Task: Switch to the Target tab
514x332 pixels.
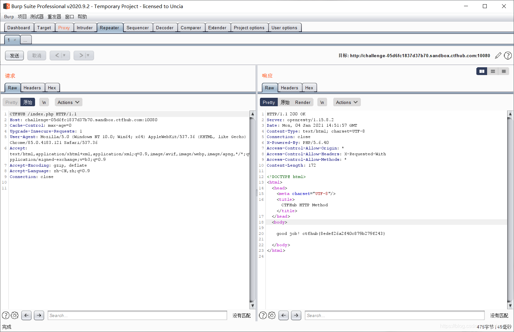Action: point(44,28)
